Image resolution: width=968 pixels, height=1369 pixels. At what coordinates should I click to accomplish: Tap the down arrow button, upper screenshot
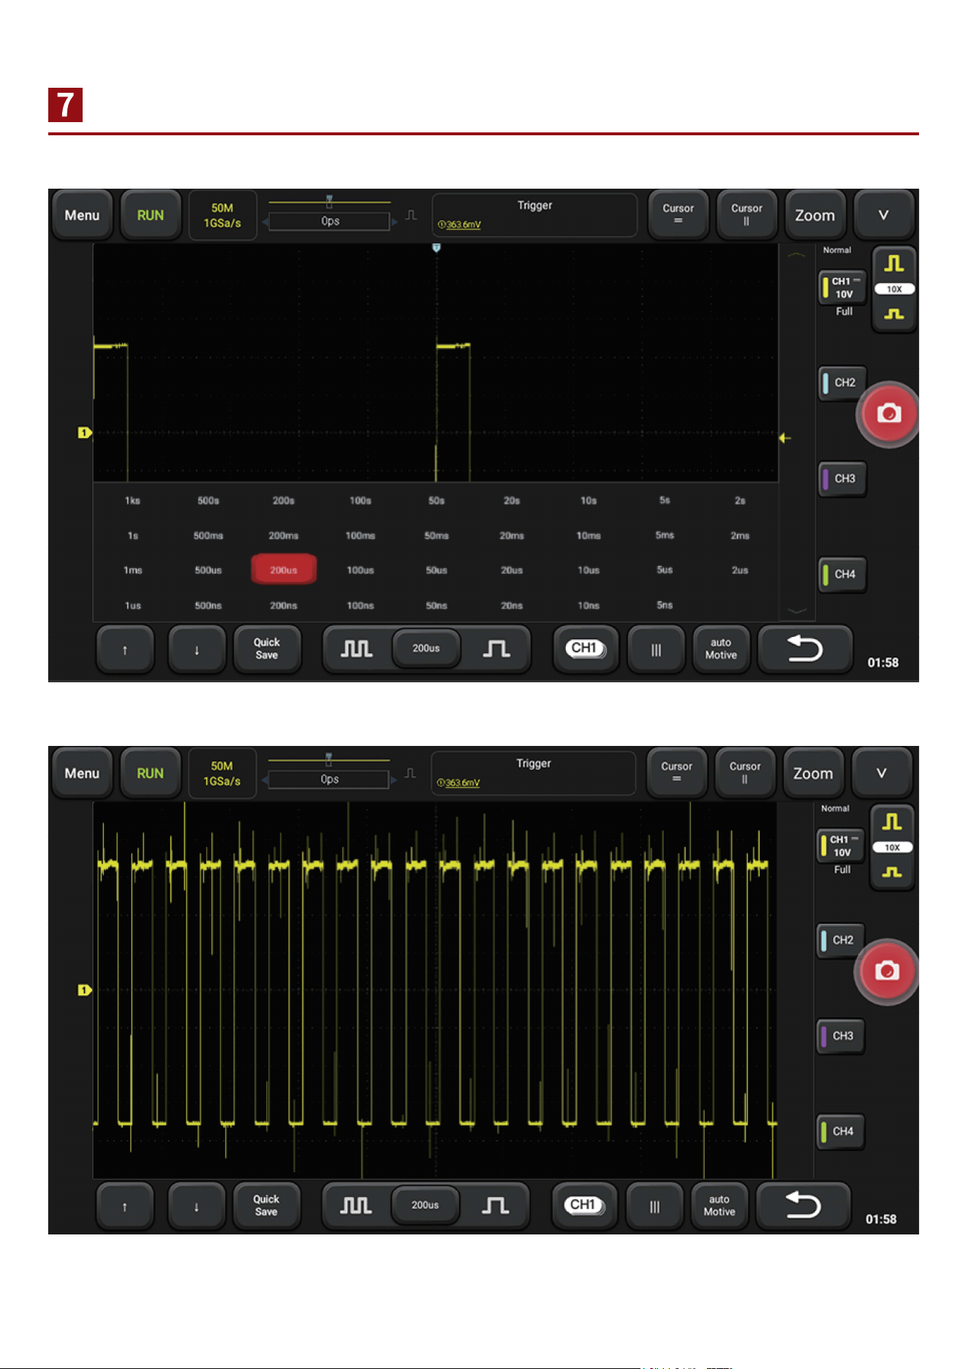pos(197,649)
